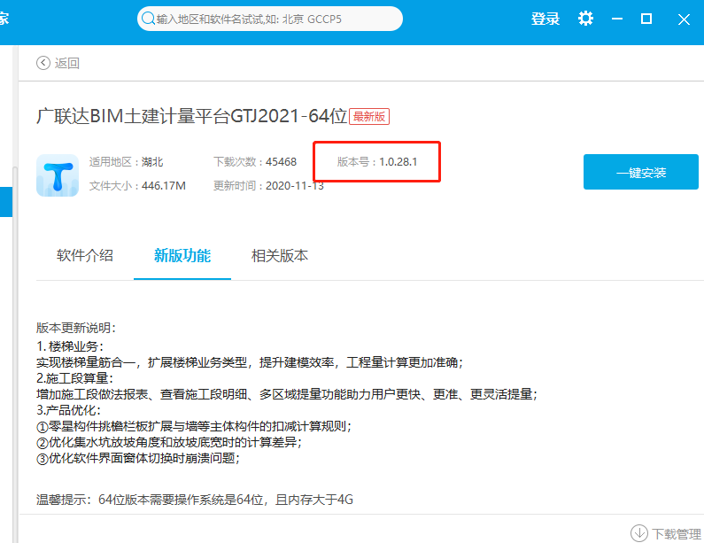Open settings via the gear icon

pyautogui.click(x=585, y=19)
